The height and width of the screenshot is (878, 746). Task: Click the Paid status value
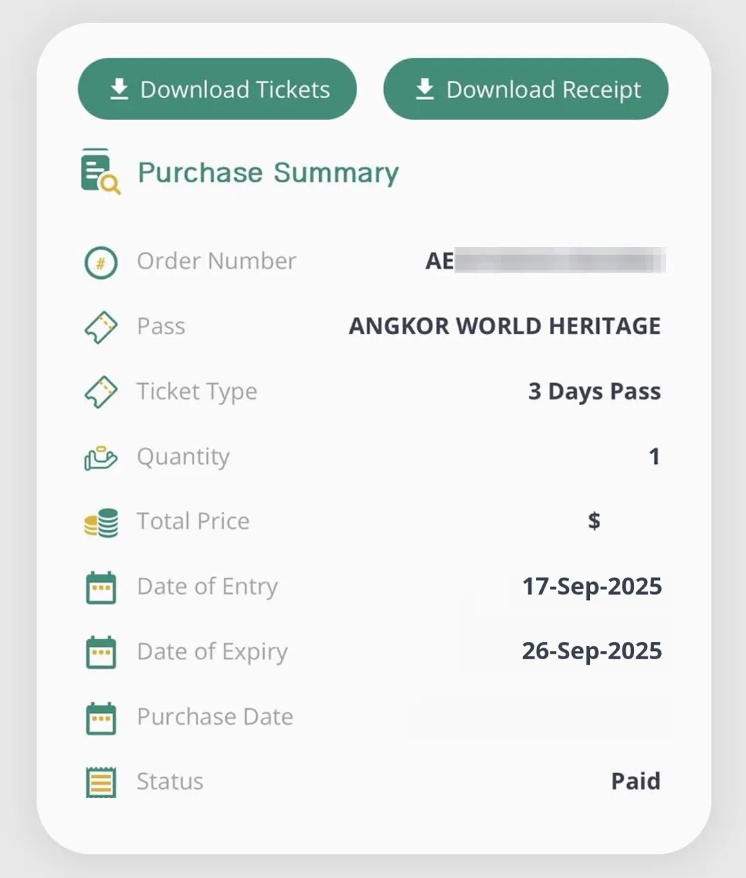coord(635,781)
